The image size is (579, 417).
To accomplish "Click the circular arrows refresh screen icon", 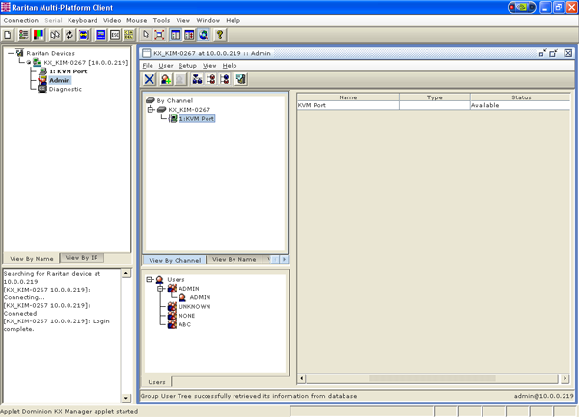I will click(x=69, y=35).
